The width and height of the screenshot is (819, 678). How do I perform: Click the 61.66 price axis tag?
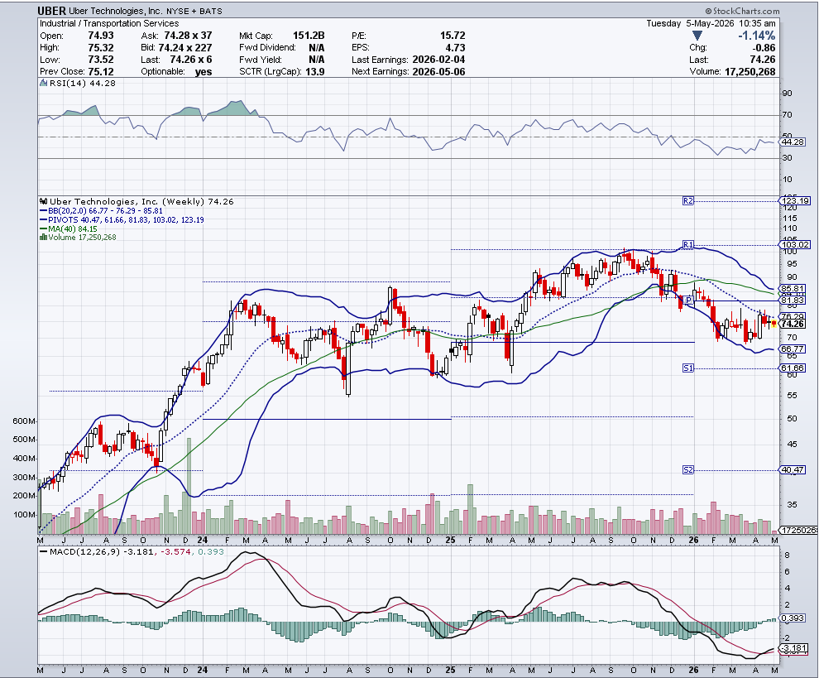[x=793, y=368]
